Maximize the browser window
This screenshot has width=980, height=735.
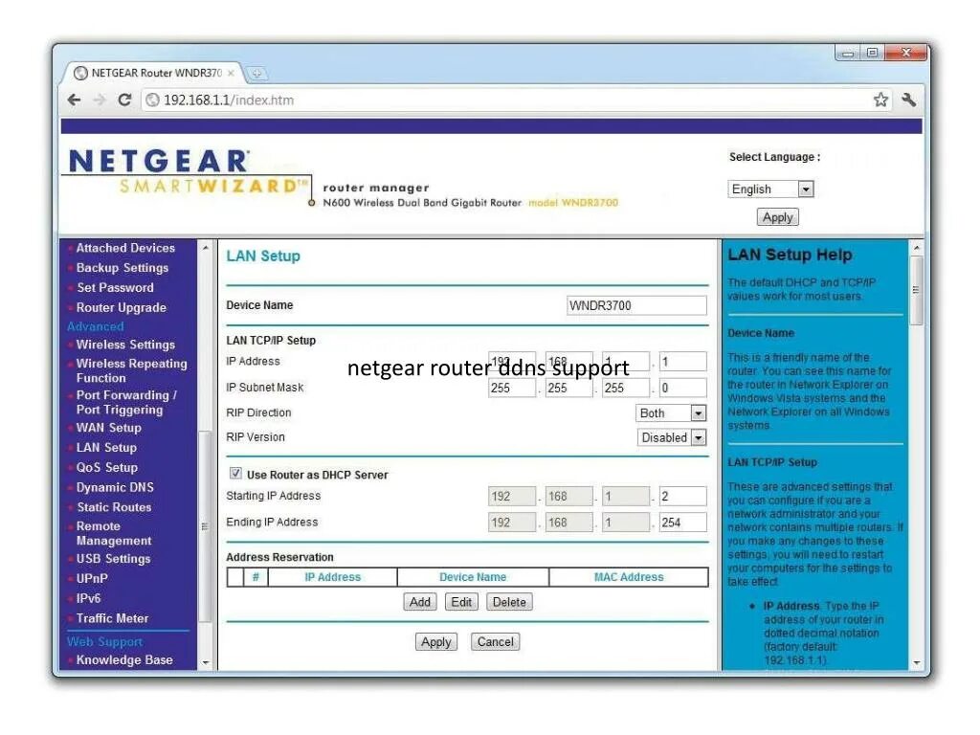(873, 54)
